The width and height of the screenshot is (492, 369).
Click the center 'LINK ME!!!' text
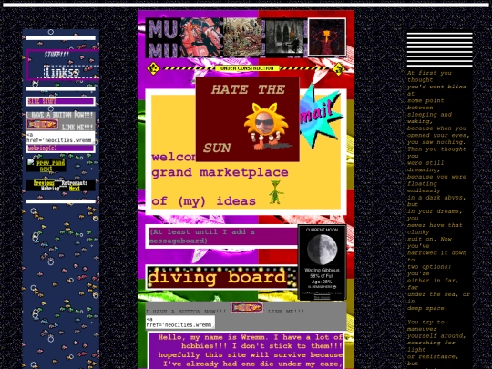click(286, 312)
